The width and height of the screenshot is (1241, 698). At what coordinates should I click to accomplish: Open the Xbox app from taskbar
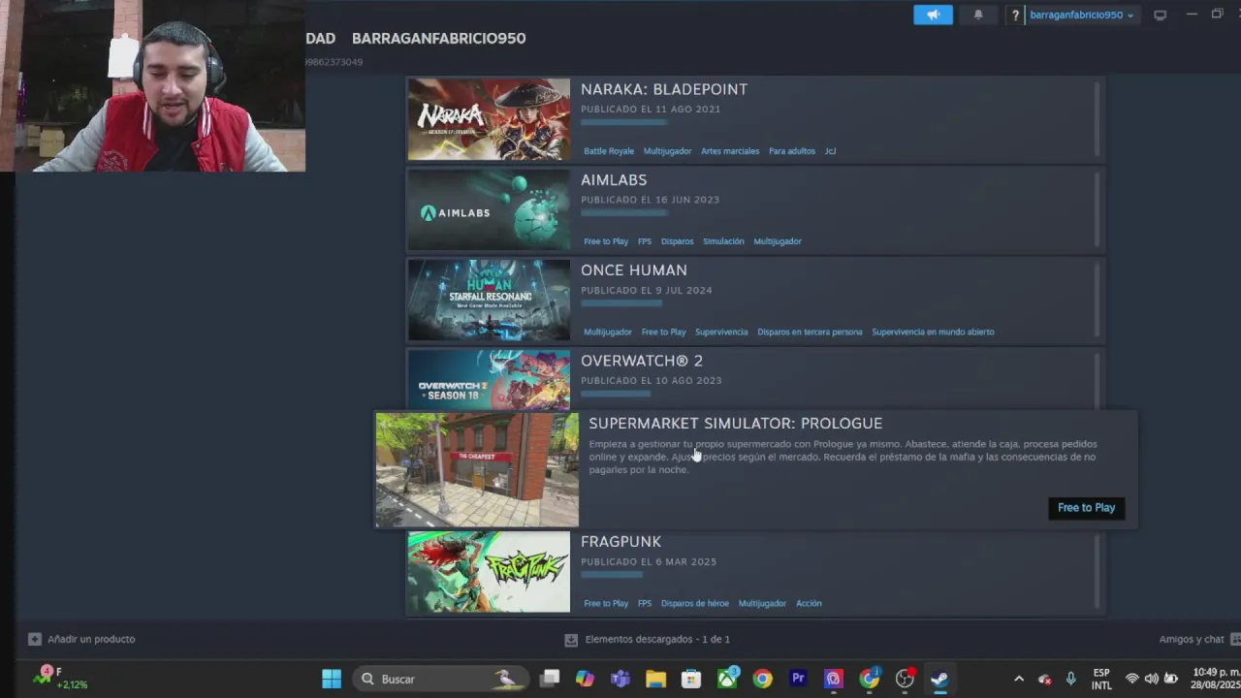[x=727, y=679]
